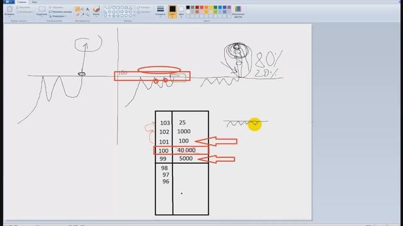Choose the Diamond shape
The width and height of the screenshot is (403, 226).
click(110, 12)
